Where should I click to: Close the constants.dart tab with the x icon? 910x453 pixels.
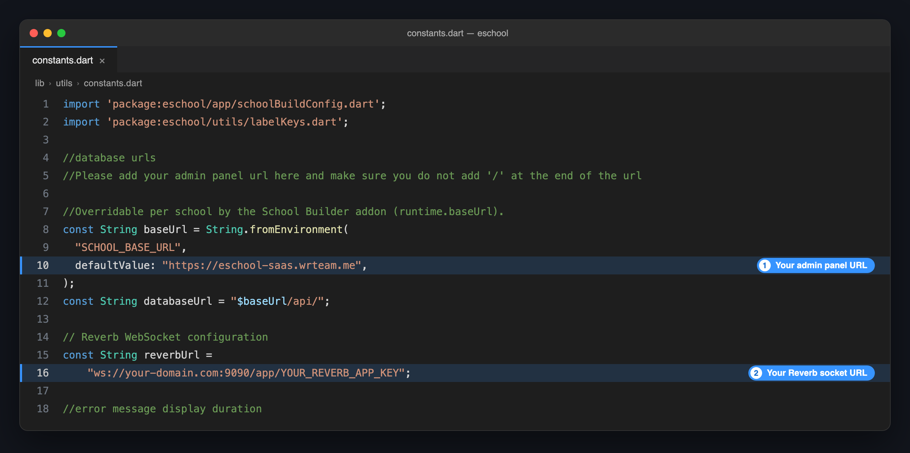coord(102,61)
